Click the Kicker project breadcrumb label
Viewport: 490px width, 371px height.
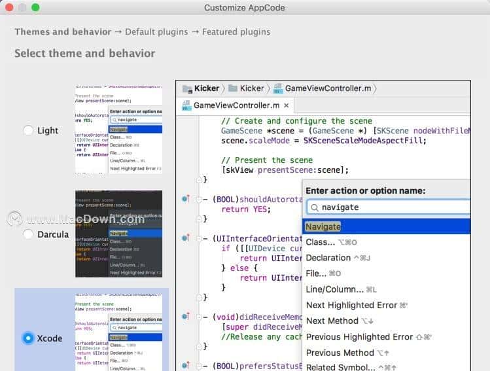coord(207,88)
